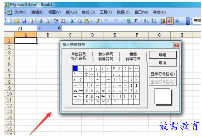Print using the printer icon
The width and height of the screenshot is (202, 137).
pos(40,21)
